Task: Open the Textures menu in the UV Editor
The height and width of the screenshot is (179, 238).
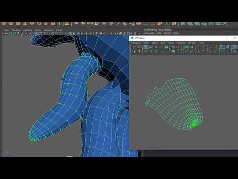Action: tap(181, 43)
